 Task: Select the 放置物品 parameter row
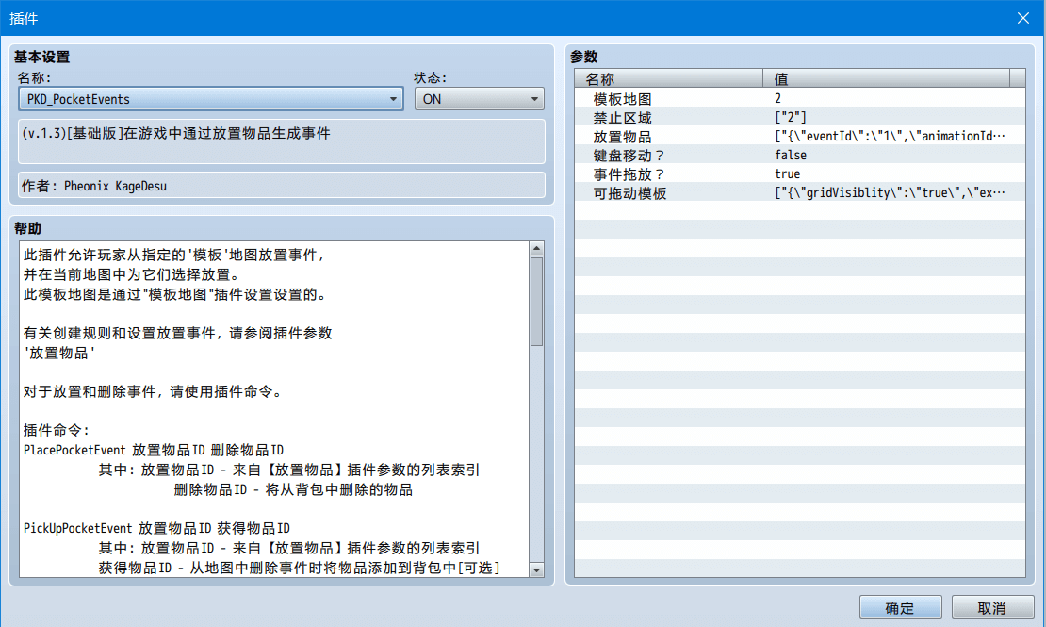click(799, 136)
